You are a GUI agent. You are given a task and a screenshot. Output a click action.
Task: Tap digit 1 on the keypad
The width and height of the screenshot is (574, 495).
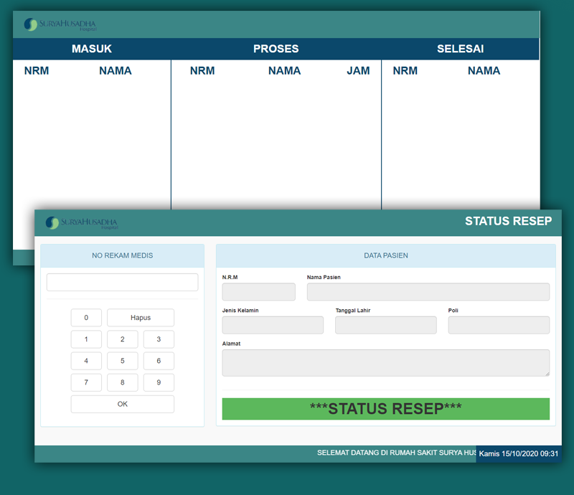coord(87,339)
